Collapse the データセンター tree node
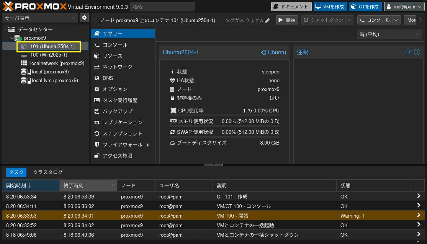The image size is (427, 244). (x=6, y=29)
